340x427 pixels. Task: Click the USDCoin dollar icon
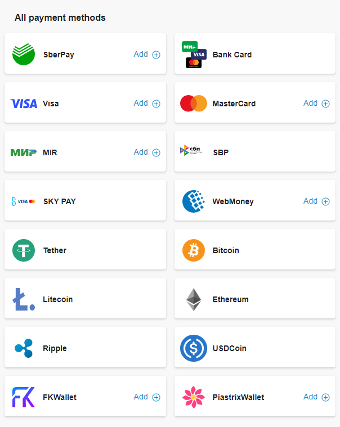194,348
